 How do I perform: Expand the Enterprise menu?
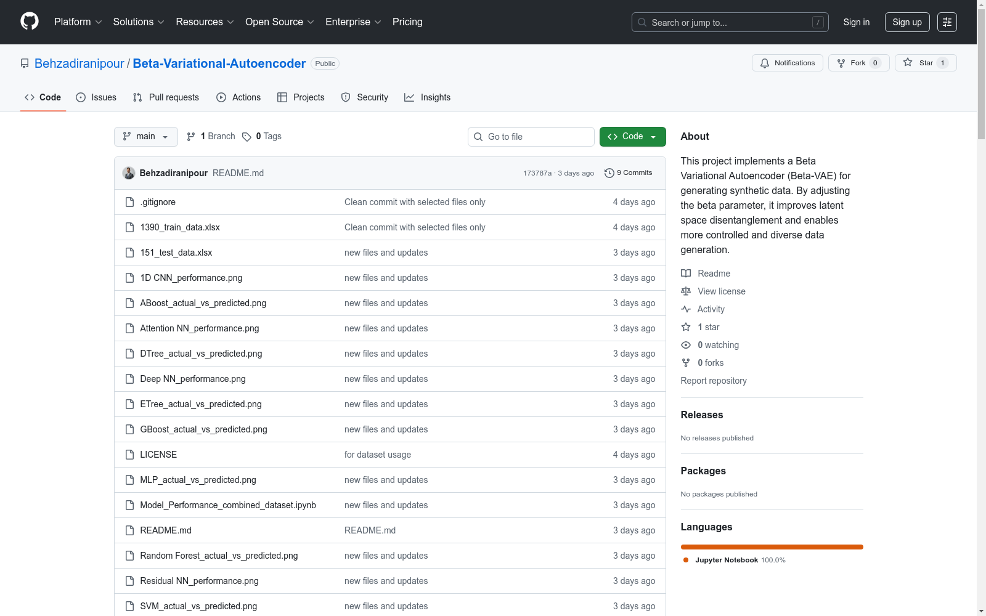[353, 22]
